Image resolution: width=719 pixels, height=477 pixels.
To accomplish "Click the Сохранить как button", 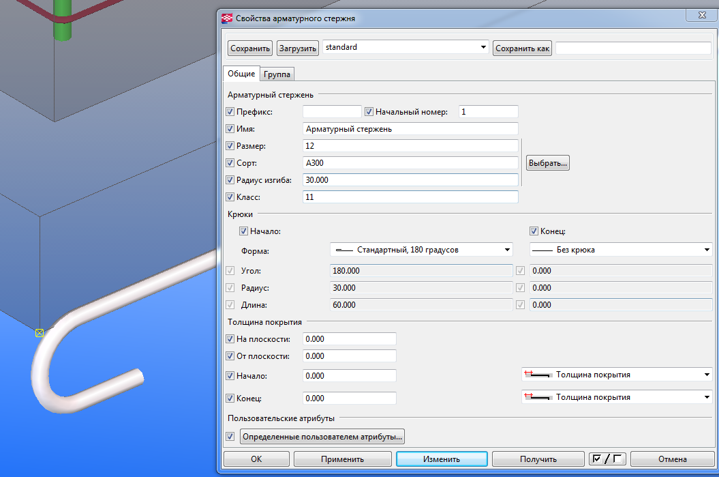I will (522, 48).
